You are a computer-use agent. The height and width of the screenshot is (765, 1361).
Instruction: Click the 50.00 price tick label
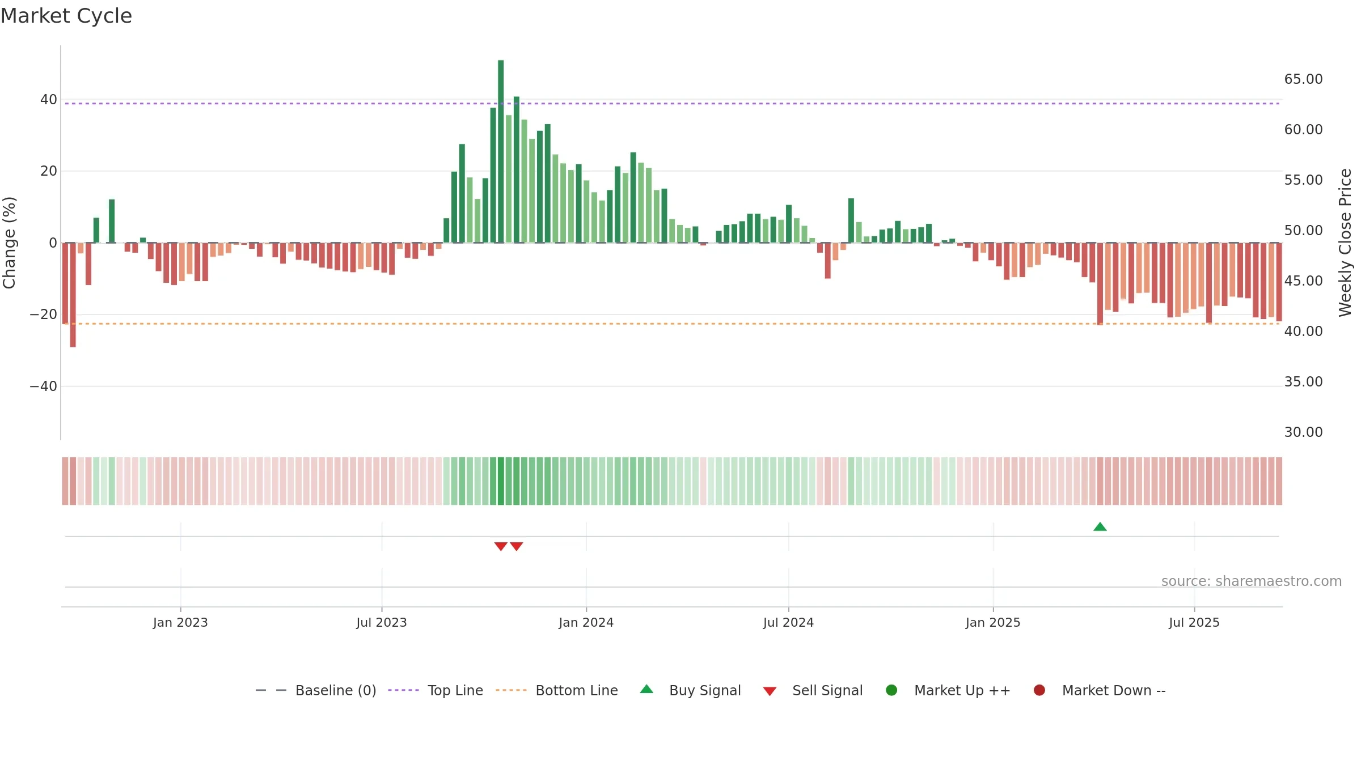point(1303,231)
